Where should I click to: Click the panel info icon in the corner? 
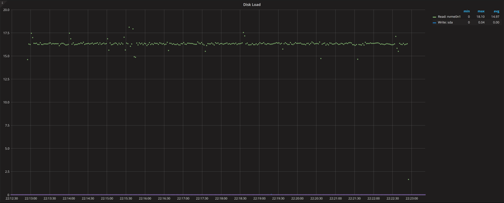(2, 3)
